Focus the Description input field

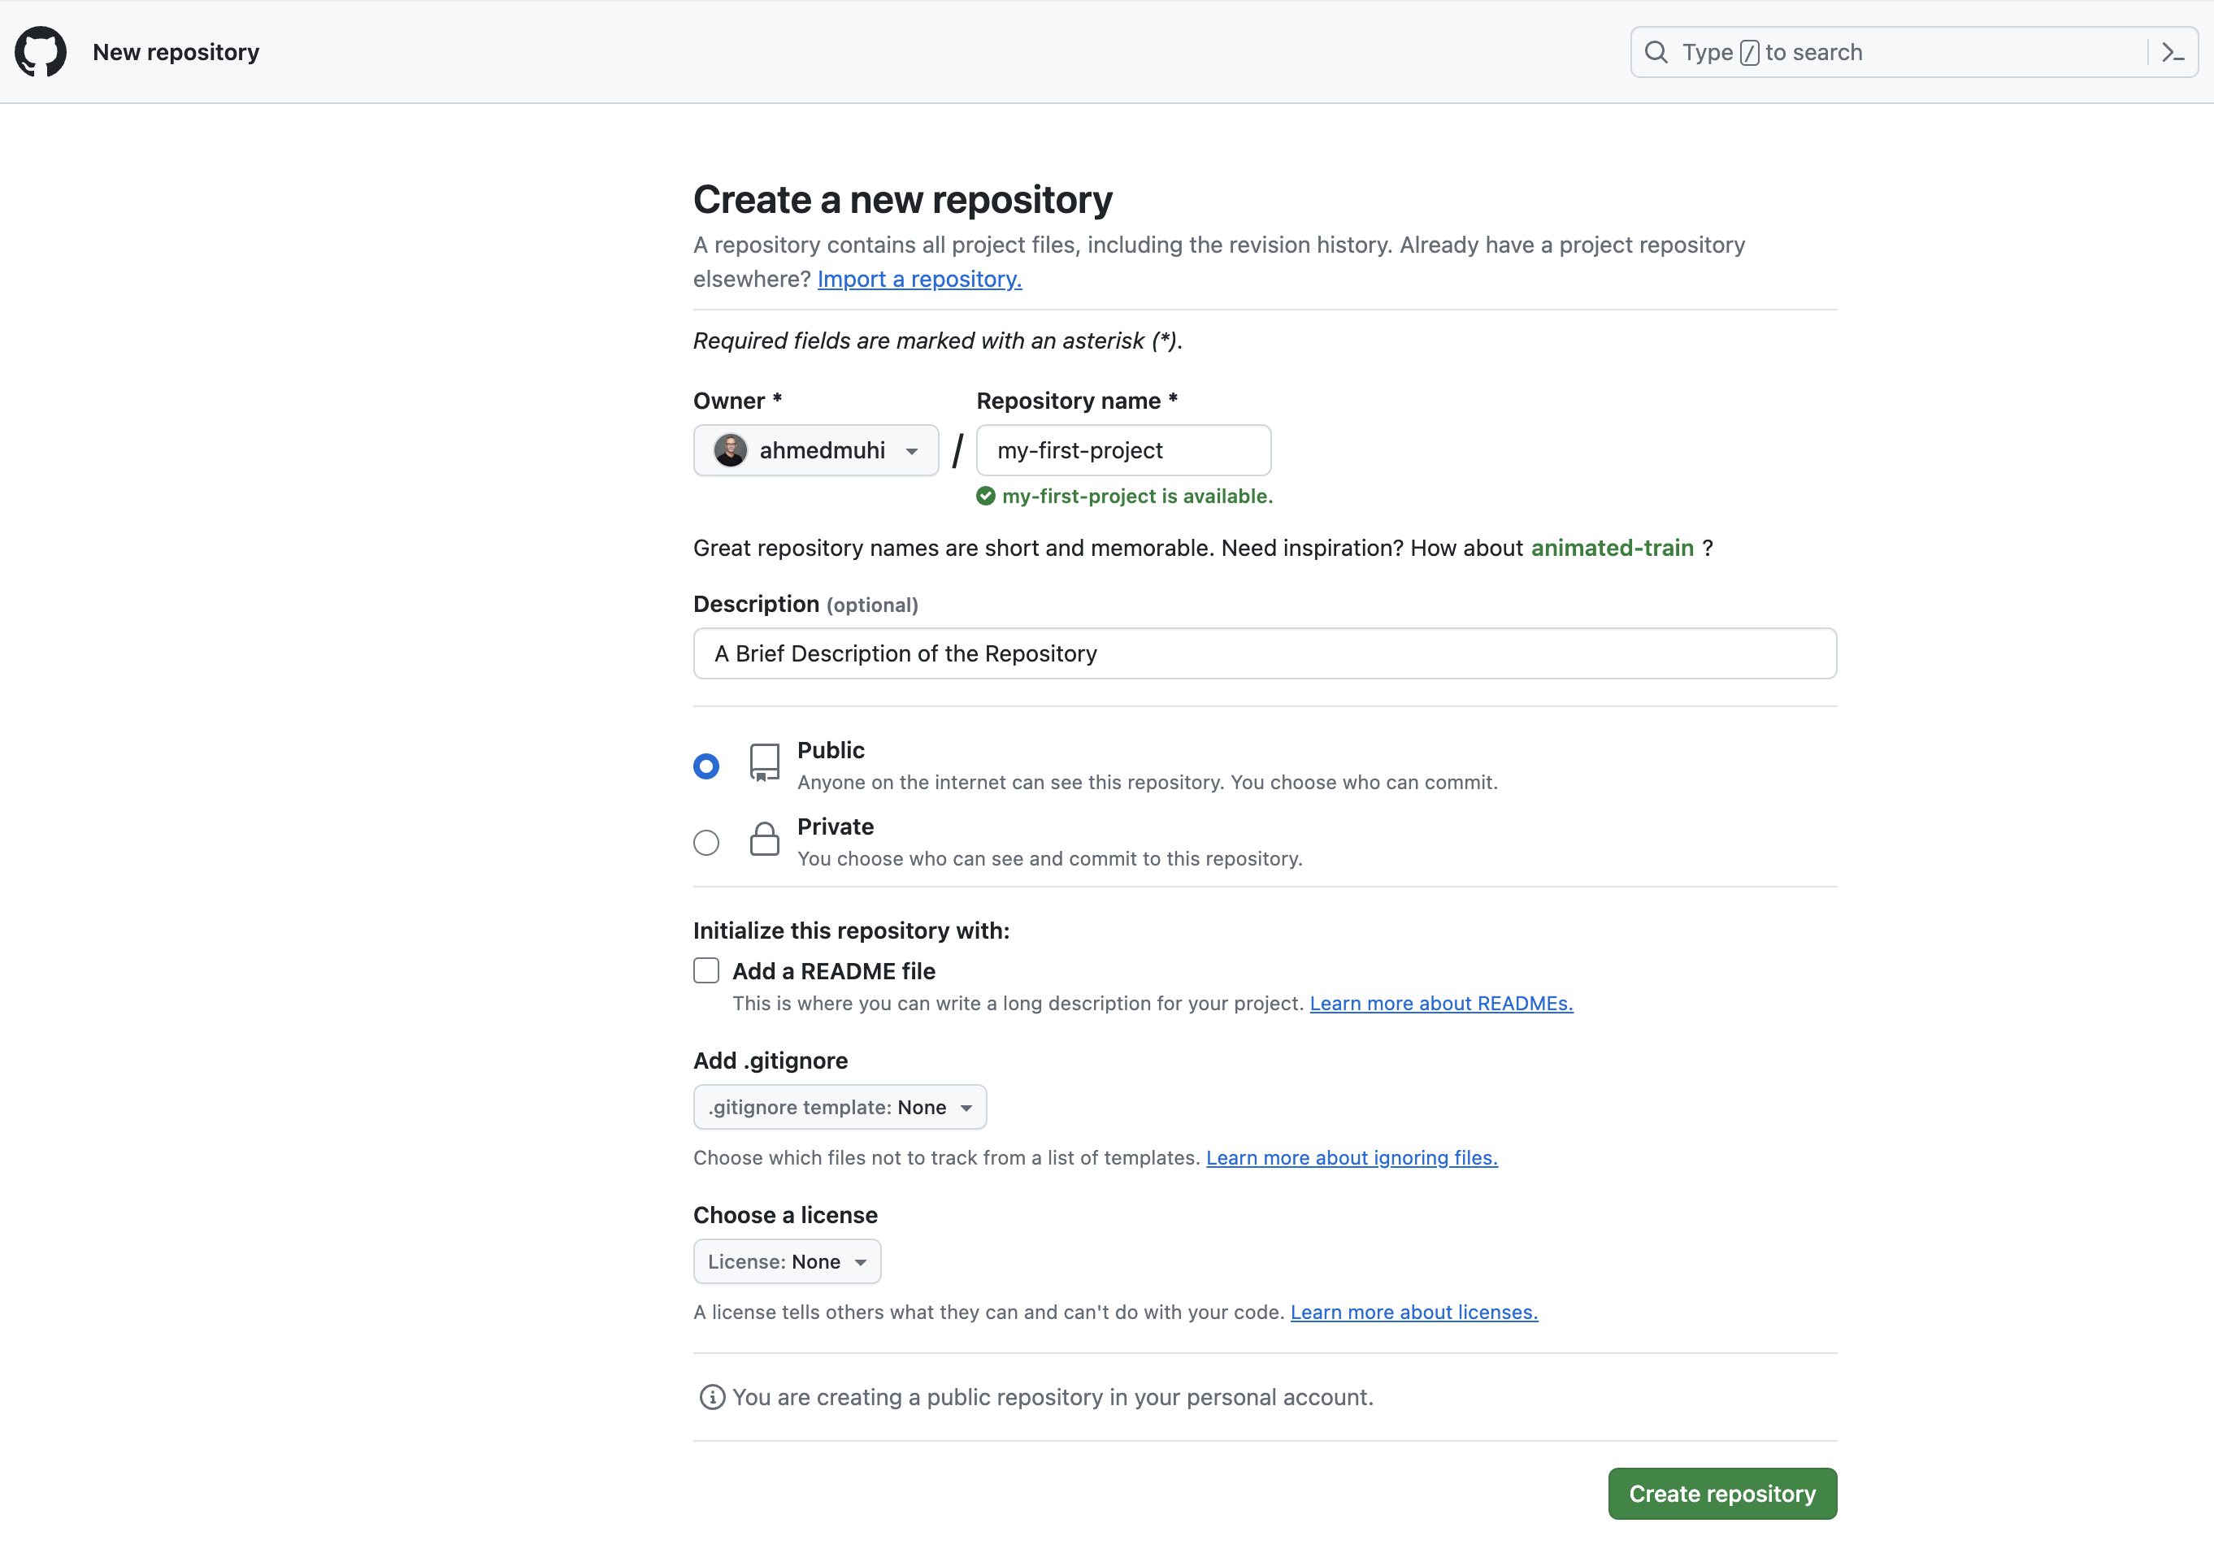click(x=1265, y=653)
